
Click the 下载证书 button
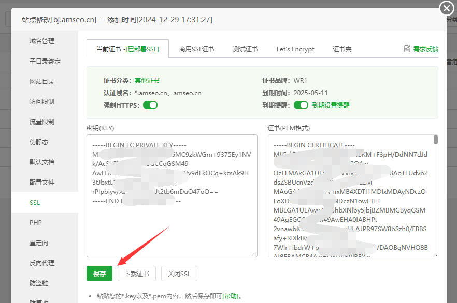pos(137,274)
